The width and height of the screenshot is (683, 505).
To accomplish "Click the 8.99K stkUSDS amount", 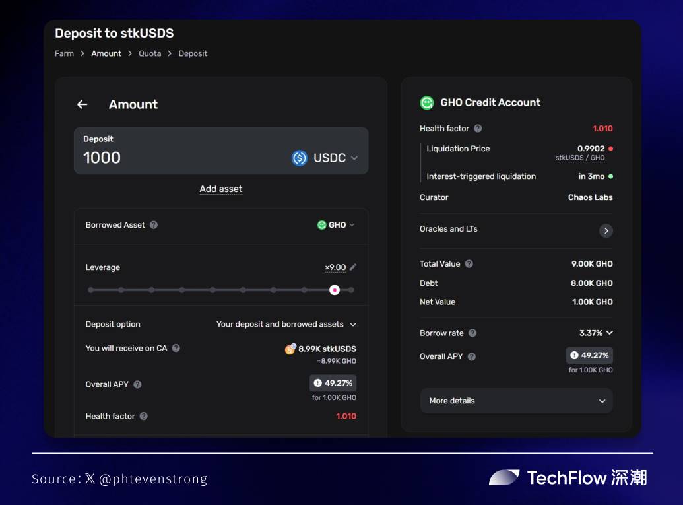I will click(327, 349).
